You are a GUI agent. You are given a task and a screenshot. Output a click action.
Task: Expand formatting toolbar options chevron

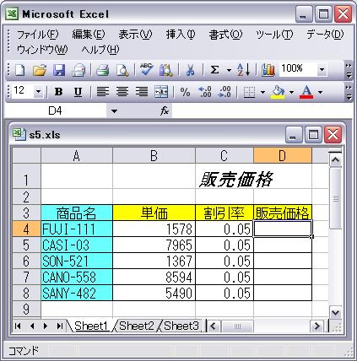click(x=349, y=92)
